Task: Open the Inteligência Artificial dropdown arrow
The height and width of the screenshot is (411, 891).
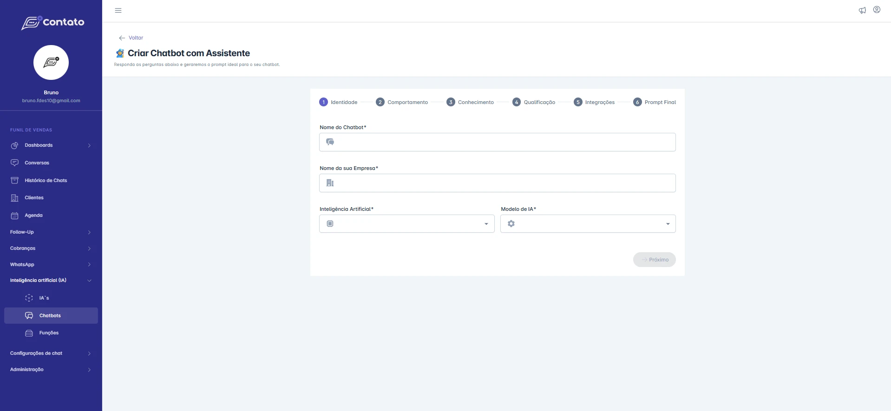Action: click(486, 224)
